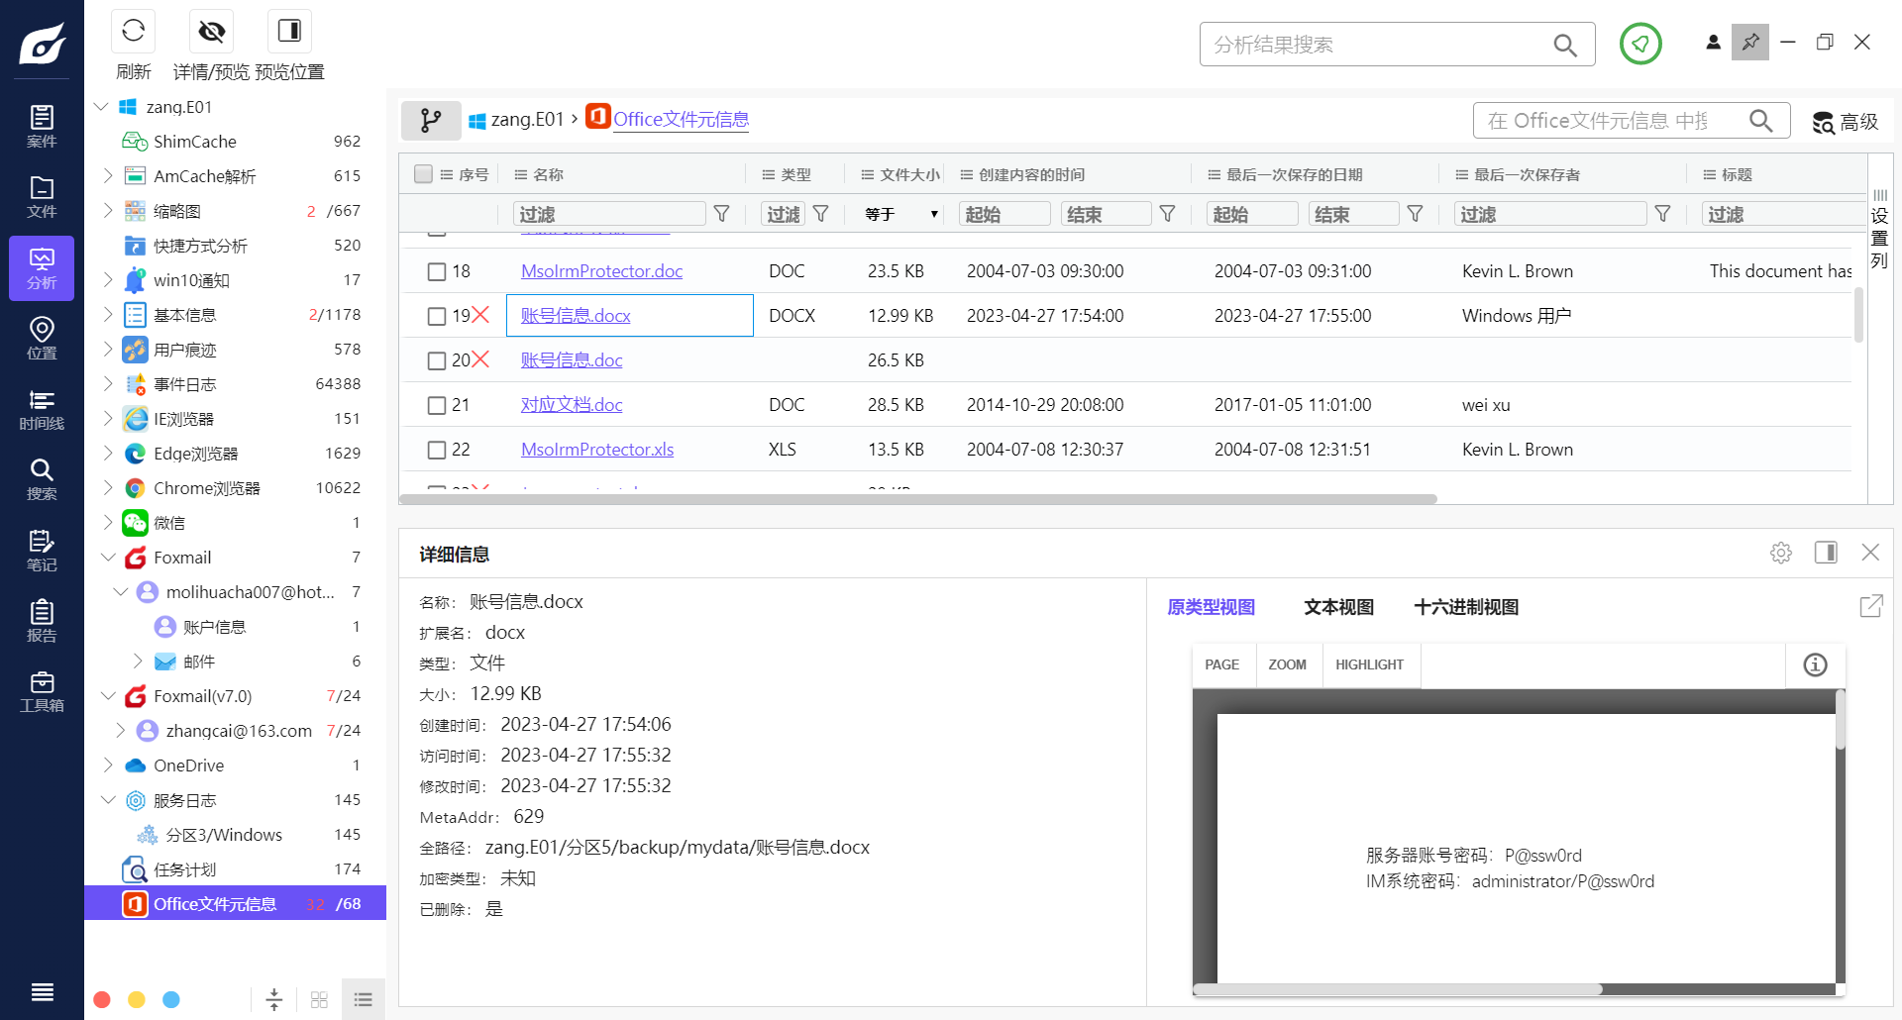Open the 时间线 sidebar icon

pyautogui.click(x=42, y=410)
